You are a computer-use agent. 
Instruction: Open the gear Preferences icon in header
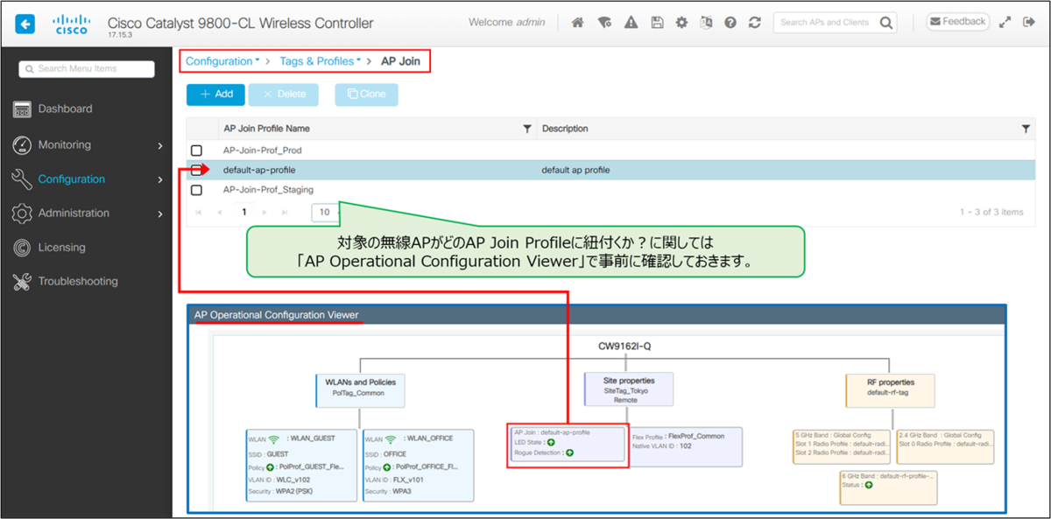tap(681, 23)
